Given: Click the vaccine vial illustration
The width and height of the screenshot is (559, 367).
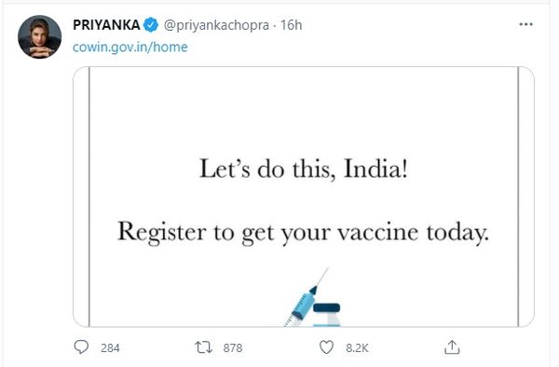Looking at the screenshot, I should click(x=327, y=315).
